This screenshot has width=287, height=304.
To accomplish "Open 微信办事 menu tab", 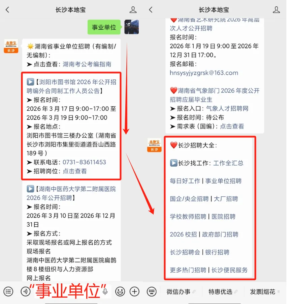I will pos(179,292).
